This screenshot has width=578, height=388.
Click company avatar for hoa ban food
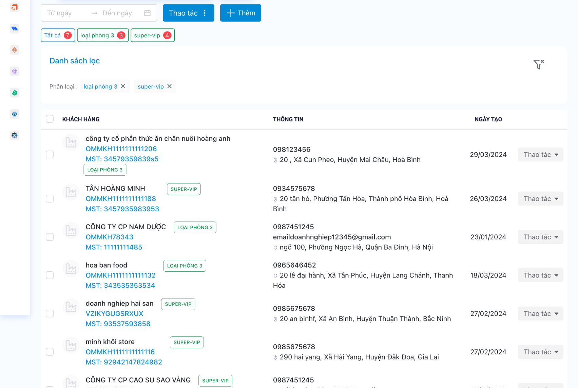point(71,269)
